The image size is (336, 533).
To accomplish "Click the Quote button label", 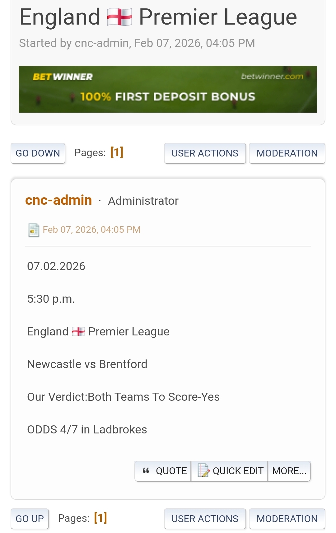I will coord(171,471).
